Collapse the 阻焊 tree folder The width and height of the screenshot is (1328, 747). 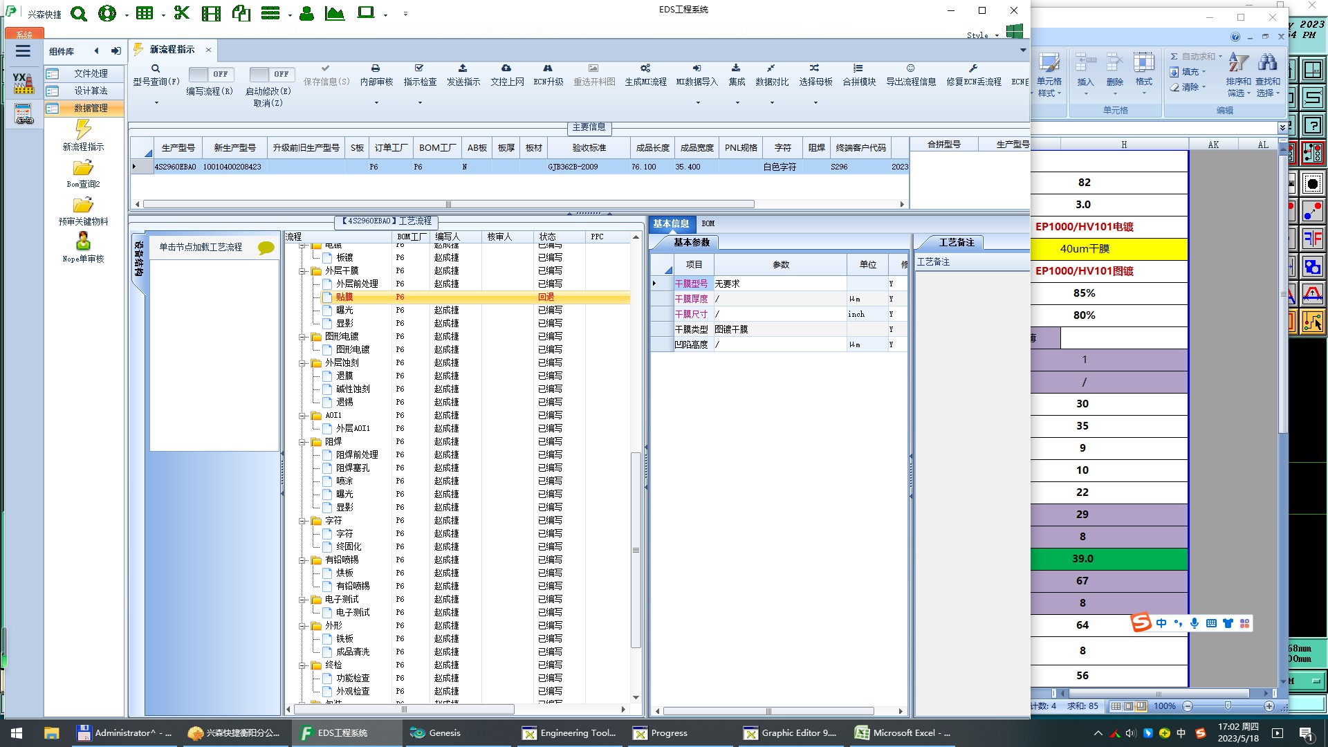(x=303, y=442)
